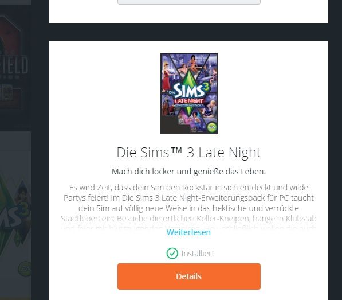Click the dark gap between the two cards
This screenshot has width=342, height=300.
click(188, 32)
